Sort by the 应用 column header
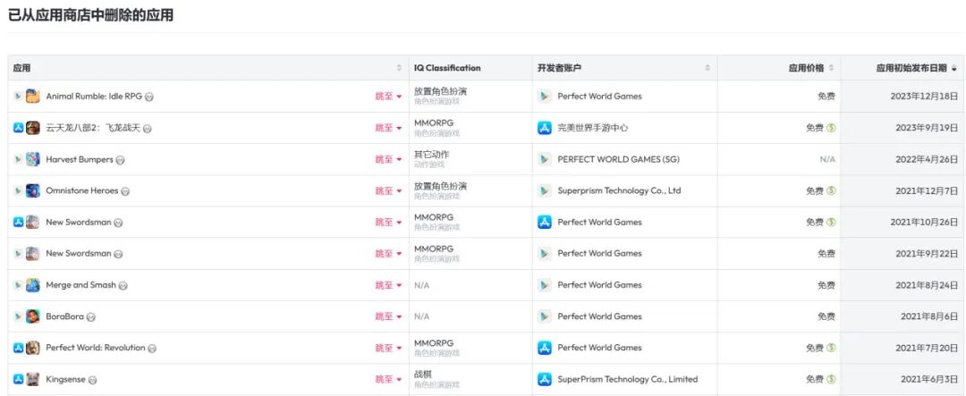This screenshot has height=396, width=966. [208, 68]
